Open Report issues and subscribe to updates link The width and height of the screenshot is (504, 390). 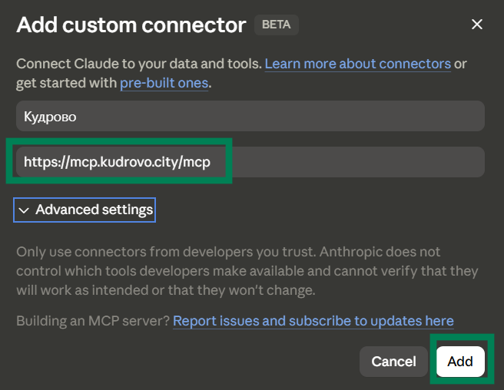click(x=313, y=321)
